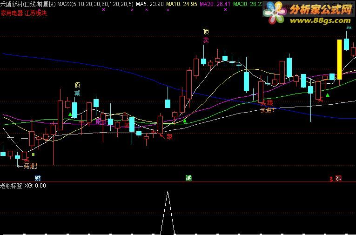Open the 江苏板块 sector link

tap(35, 13)
